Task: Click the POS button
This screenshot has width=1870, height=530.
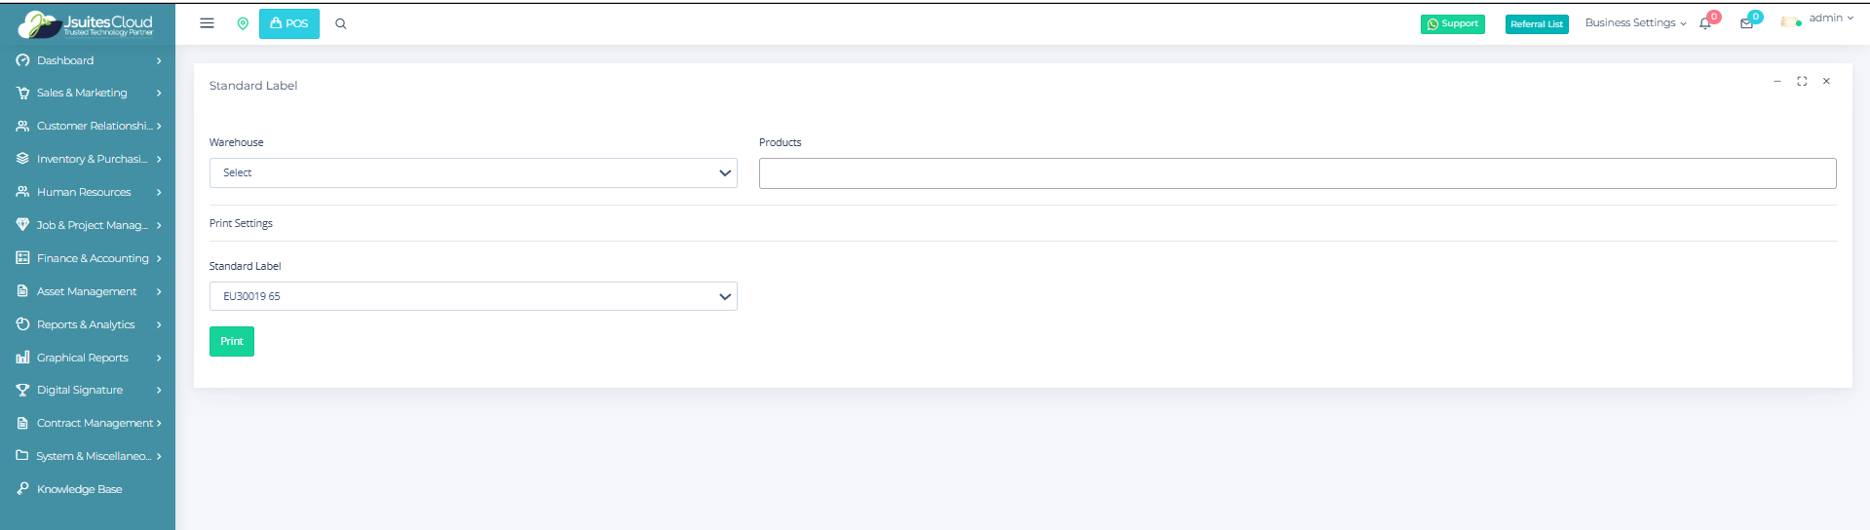Action: (289, 23)
